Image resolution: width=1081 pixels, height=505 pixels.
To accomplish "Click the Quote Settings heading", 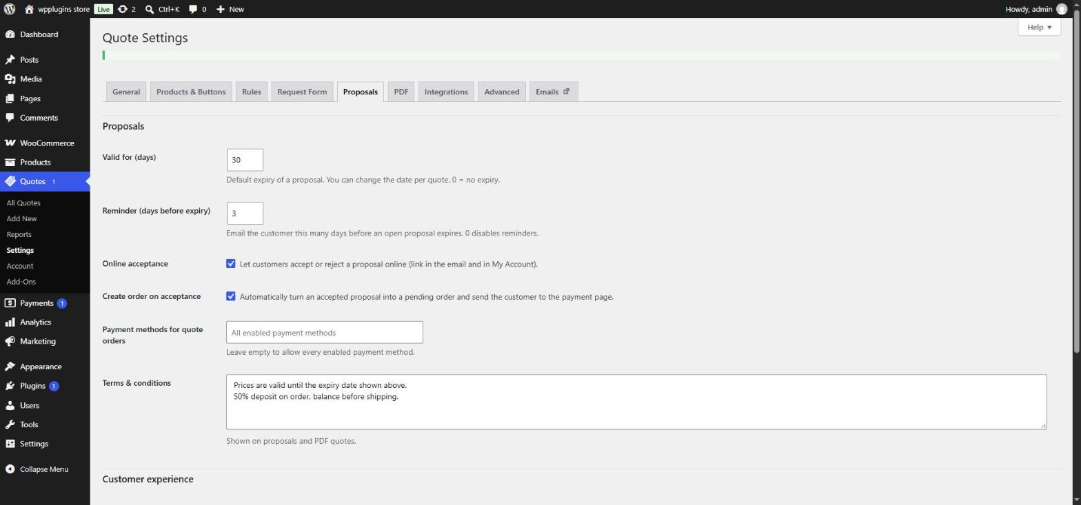I will 145,38.
